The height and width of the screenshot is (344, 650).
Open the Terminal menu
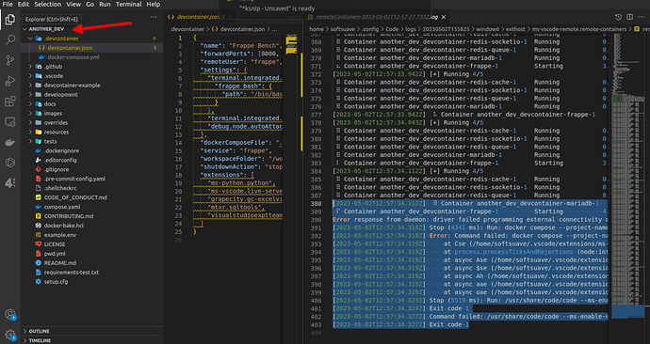[128, 4]
